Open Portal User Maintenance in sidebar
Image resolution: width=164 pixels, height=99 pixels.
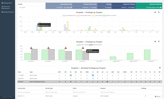[6, 8]
